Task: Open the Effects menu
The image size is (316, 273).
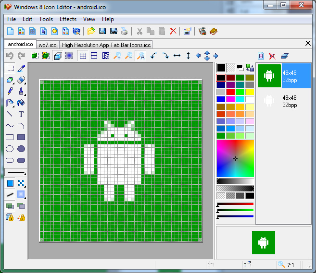Action: click(68, 19)
